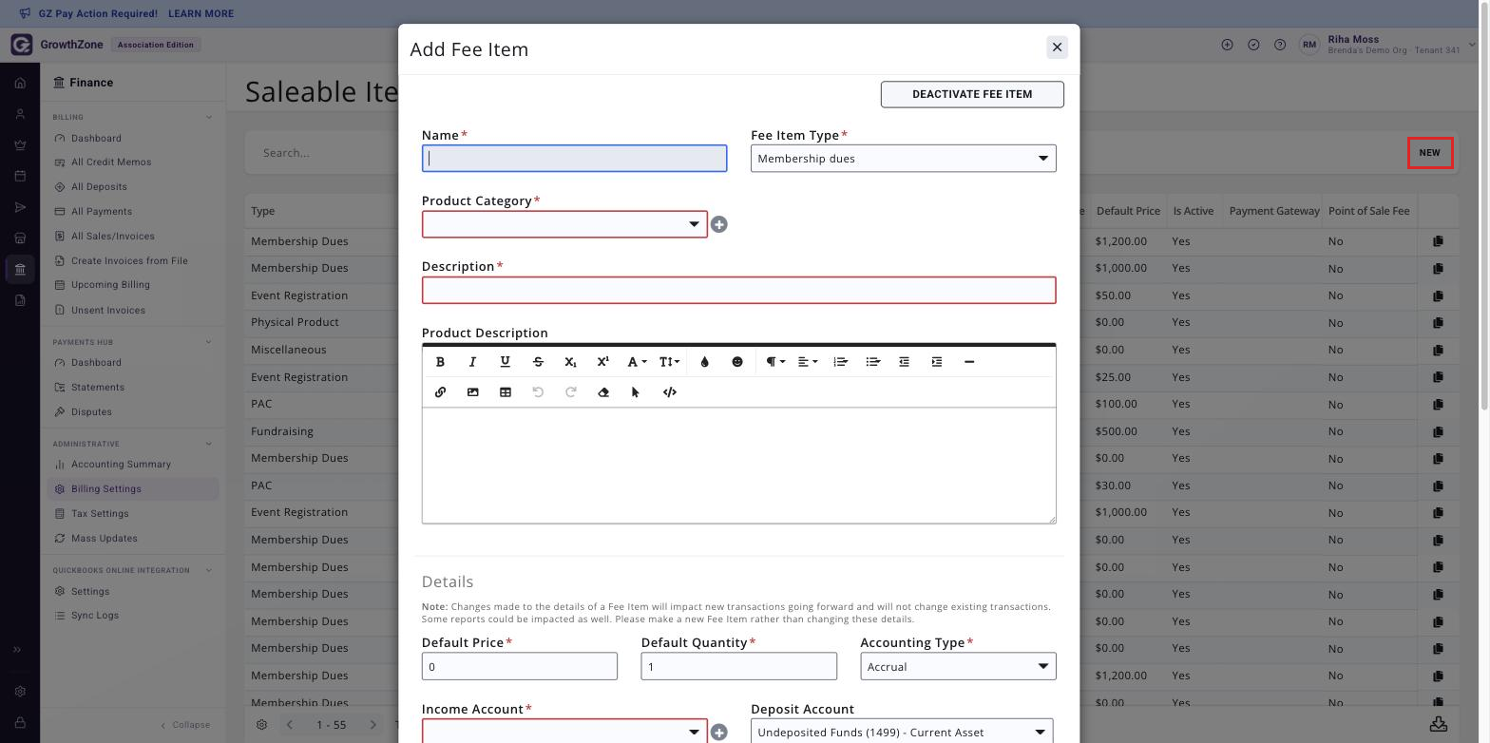Image resolution: width=1490 pixels, height=743 pixels.
Task: Insert an ordered list in the editor
Action: [x=840, y=362]
